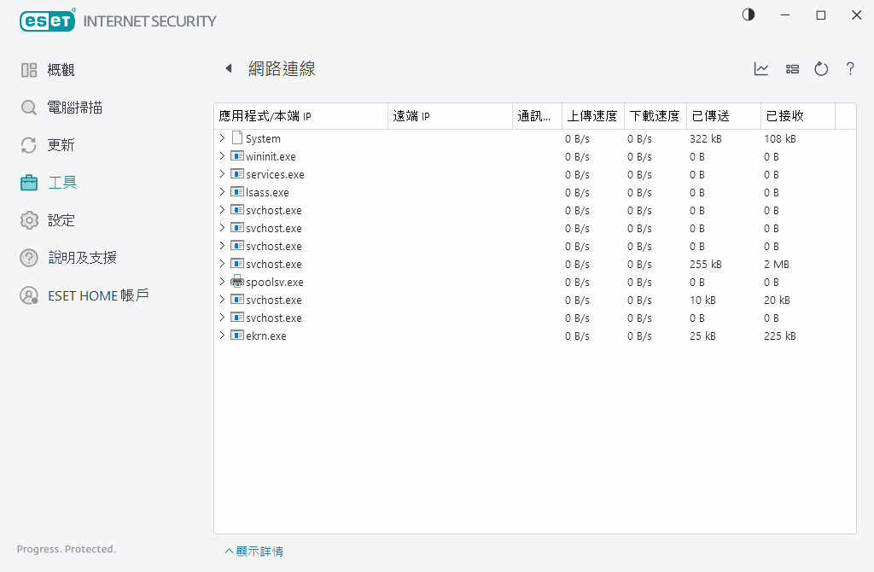The image size is (874, 572).
Task: Open help via the question mark icon
Action: coord(850,69)
